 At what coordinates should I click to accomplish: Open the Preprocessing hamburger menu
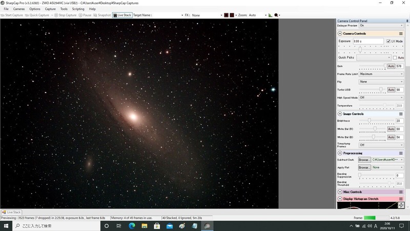point(401,153)
